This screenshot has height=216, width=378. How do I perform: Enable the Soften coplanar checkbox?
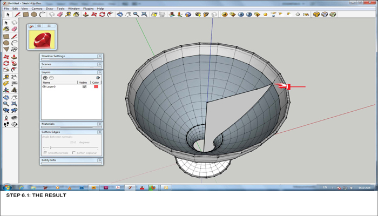click(74, 153)
